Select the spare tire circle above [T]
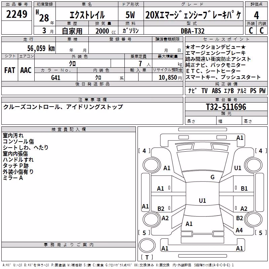This screenshot has width=269, height=269. pyautogui.click(x=147, y=245)
